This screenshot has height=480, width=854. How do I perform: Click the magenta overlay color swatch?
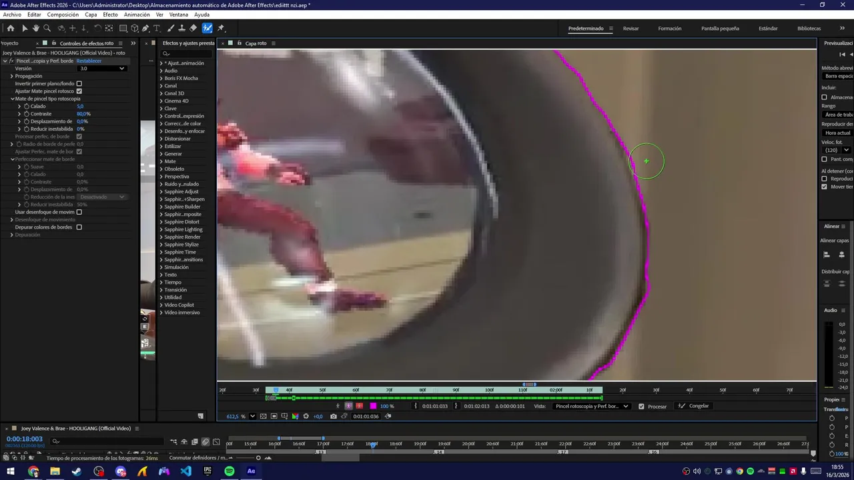coord(373,406)
